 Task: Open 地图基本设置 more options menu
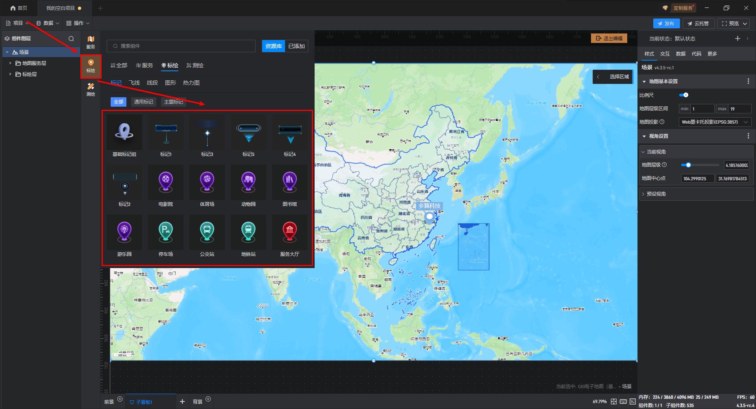tap(748, 81)
